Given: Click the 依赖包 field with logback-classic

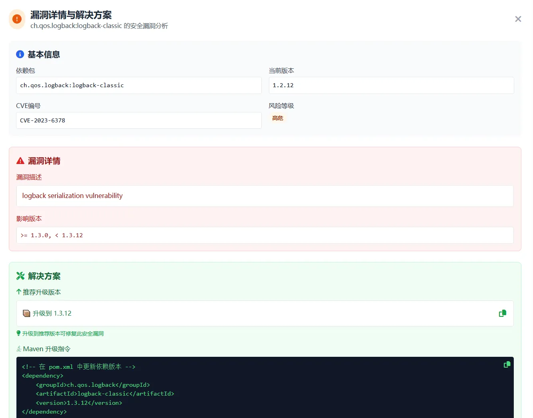Looking at the screenshot, I should coord(139,85).
